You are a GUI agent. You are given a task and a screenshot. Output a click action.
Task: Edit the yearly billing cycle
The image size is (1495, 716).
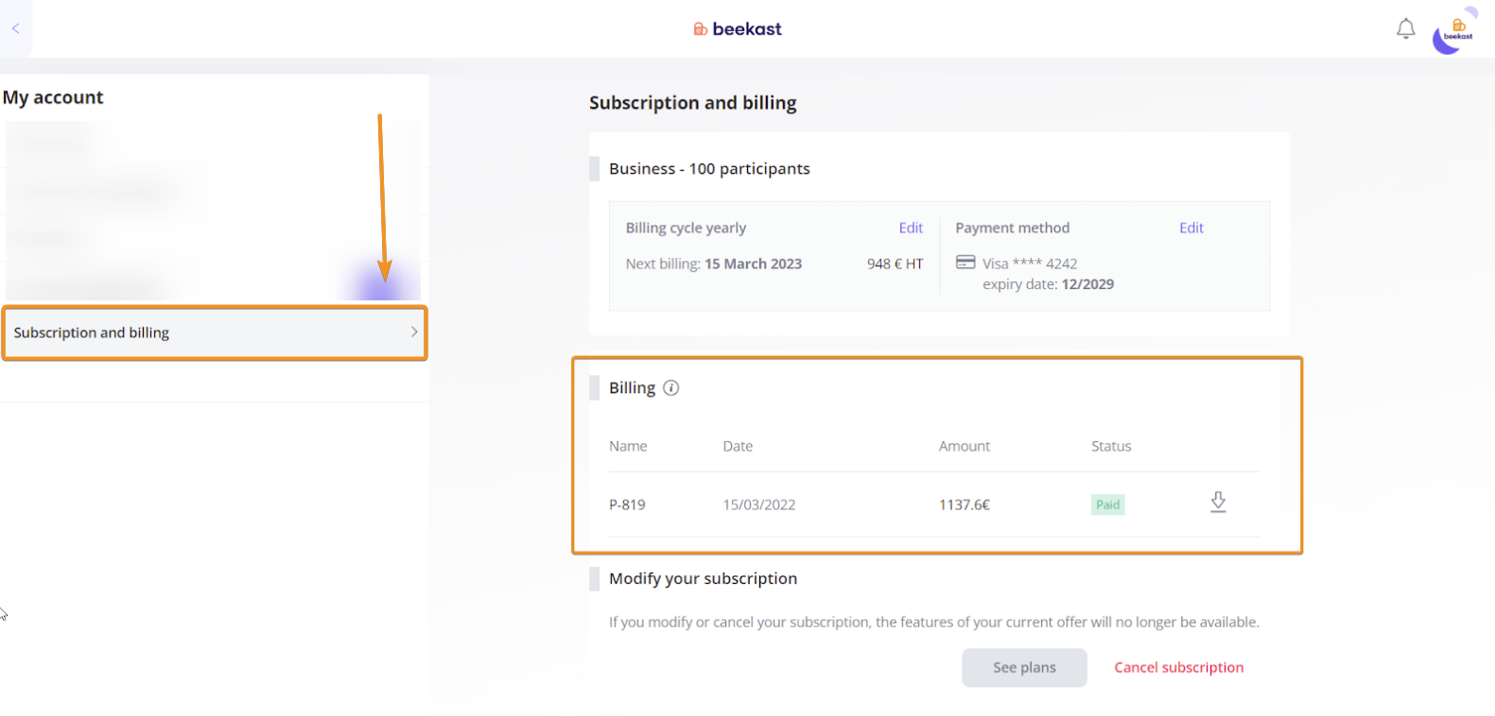pos(910,228)
